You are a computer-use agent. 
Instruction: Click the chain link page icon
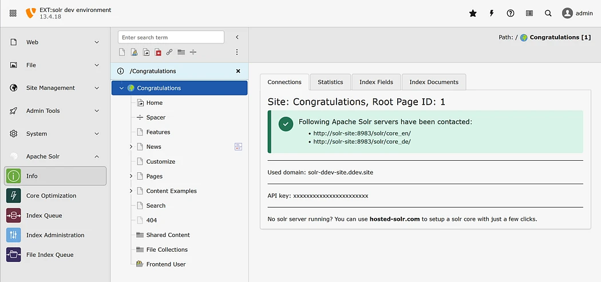click(x=169, y=52)
